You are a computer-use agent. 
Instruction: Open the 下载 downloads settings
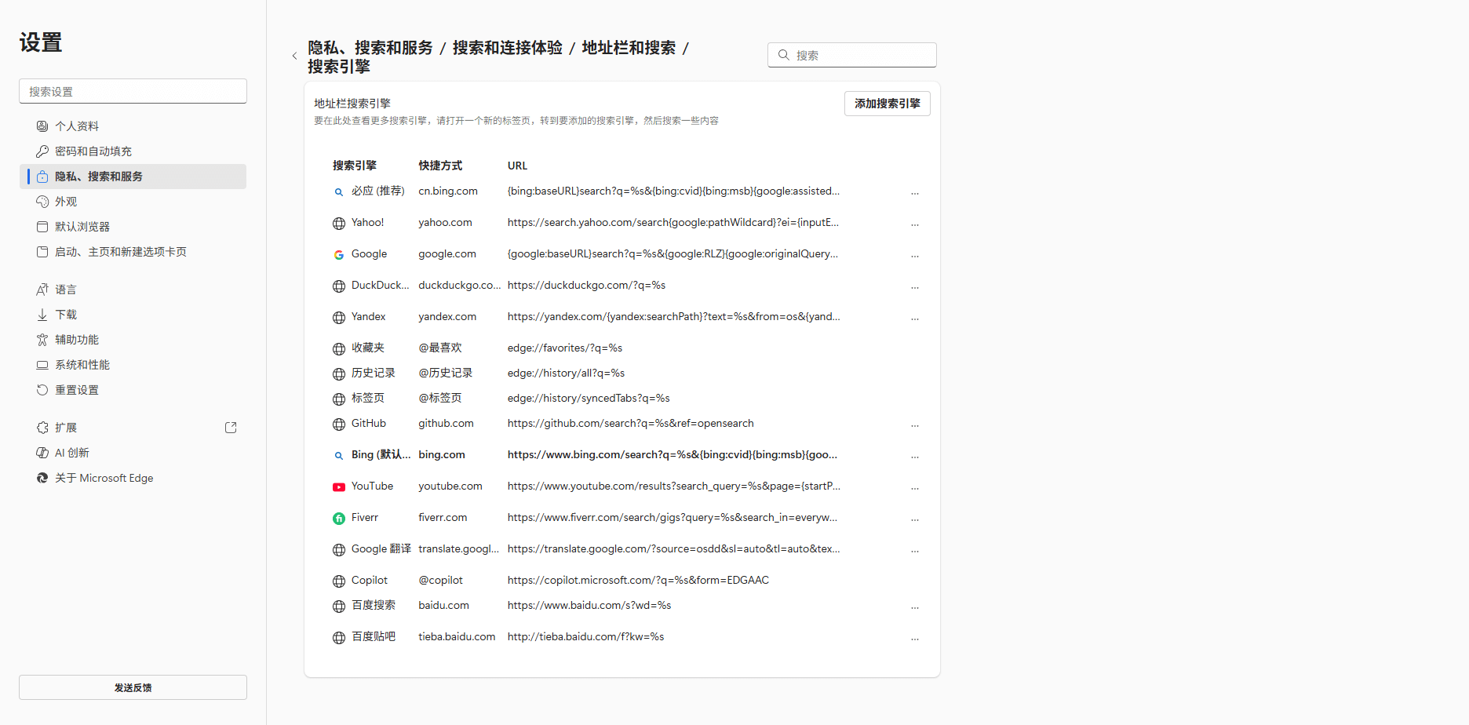pos(67,314)
